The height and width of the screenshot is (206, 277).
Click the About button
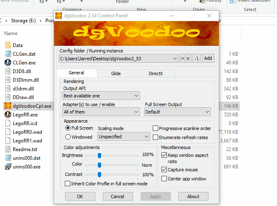coord(193,197)
